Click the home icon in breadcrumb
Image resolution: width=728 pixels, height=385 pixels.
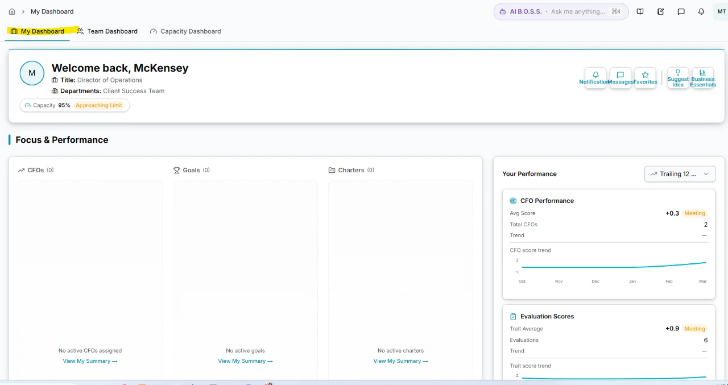click(x=12, y=11)
